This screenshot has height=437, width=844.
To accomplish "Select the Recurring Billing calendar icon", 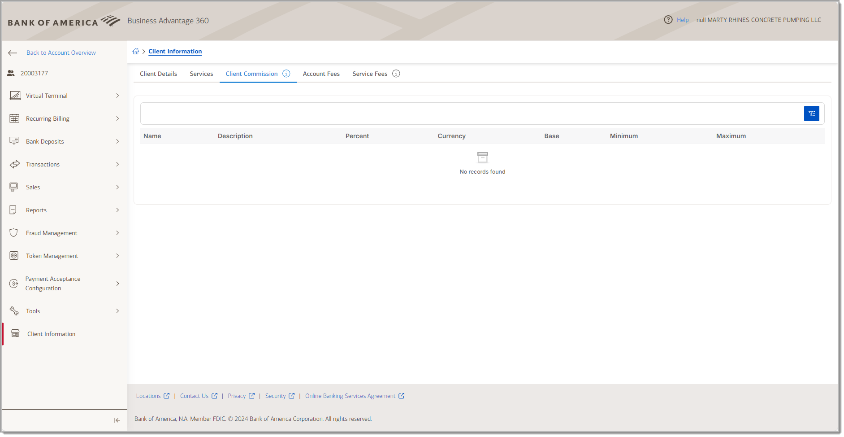I will coord(15,118).
